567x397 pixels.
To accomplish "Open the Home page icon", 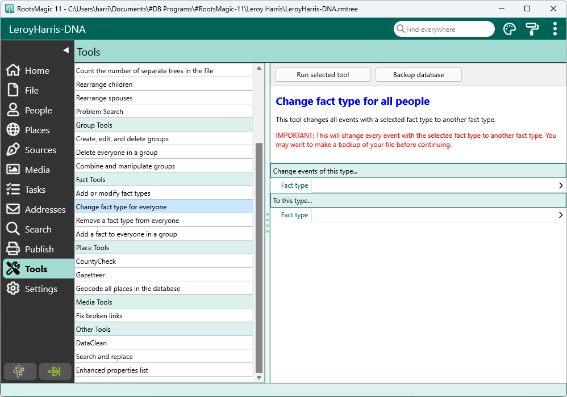I will click(x=13, y=70).
